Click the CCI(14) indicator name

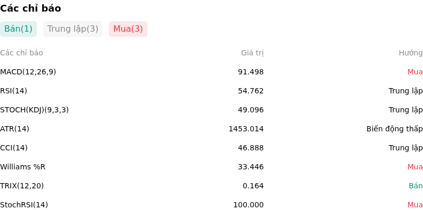click(14, 148)
